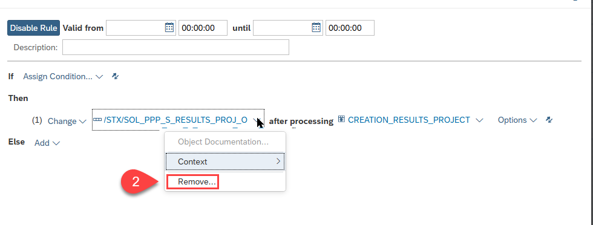593x225 pixels.
Task: Click the until time field showing 00:00:00
Action: 350,28
